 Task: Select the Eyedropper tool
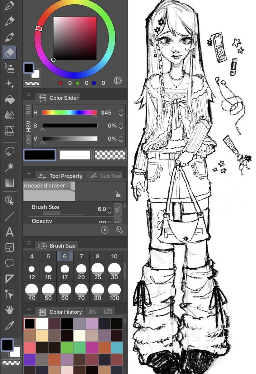(x=10, y=326)
